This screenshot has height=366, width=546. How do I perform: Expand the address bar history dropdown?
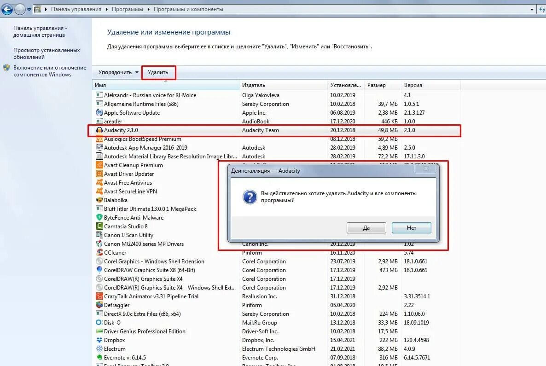point(532,9)
